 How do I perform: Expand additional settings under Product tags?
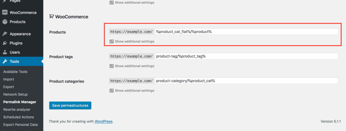click(x=134, y=66)
